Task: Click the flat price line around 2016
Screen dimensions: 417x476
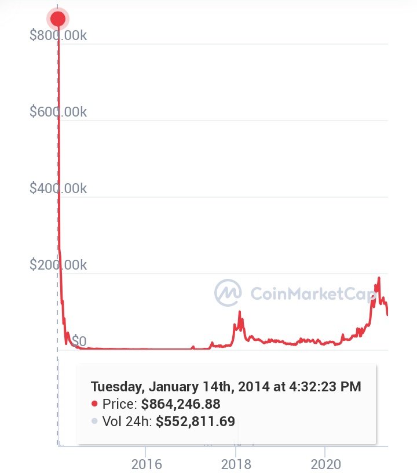Action: pos(147,349)
